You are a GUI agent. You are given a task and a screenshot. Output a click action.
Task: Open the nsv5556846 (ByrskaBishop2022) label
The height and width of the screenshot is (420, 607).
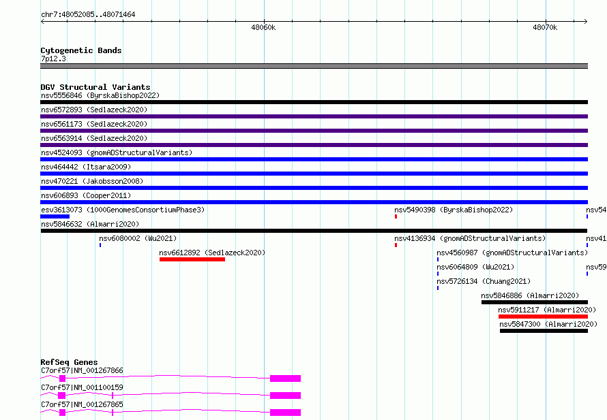click(100, 95)
